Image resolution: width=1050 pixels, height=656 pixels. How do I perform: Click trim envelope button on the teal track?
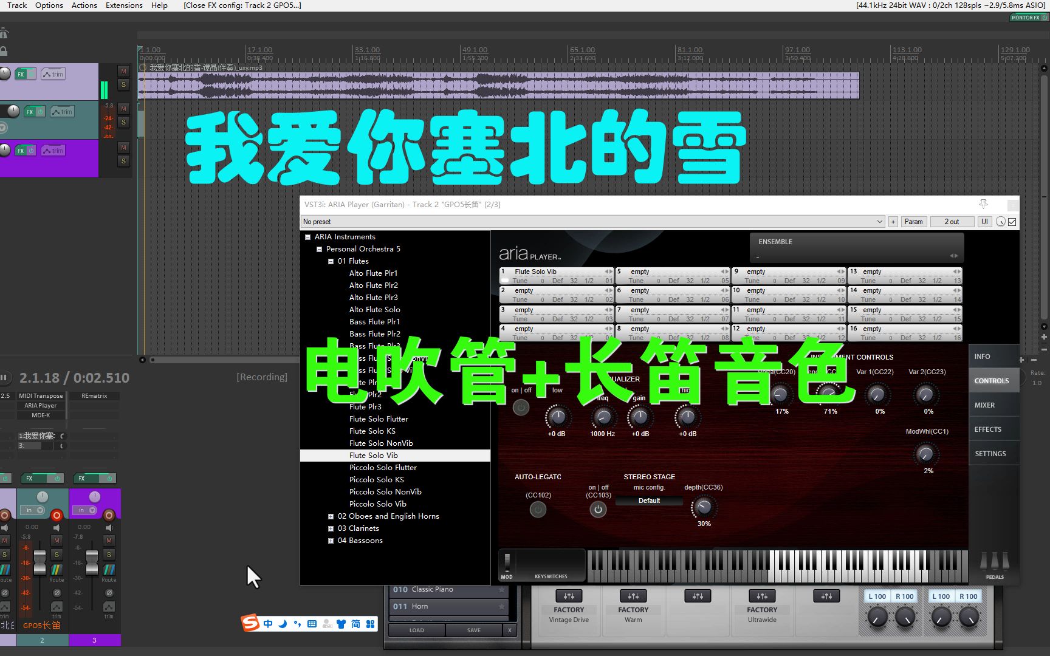click(63, 112)
